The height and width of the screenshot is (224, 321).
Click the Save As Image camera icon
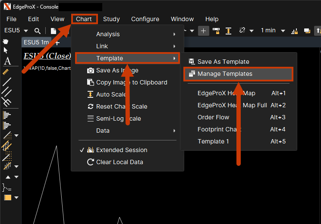[91, 70]
